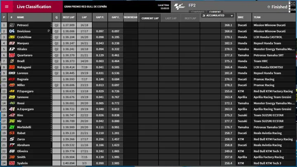
Task: Sort by the GAP P. column header
Action: pos(100,17)
